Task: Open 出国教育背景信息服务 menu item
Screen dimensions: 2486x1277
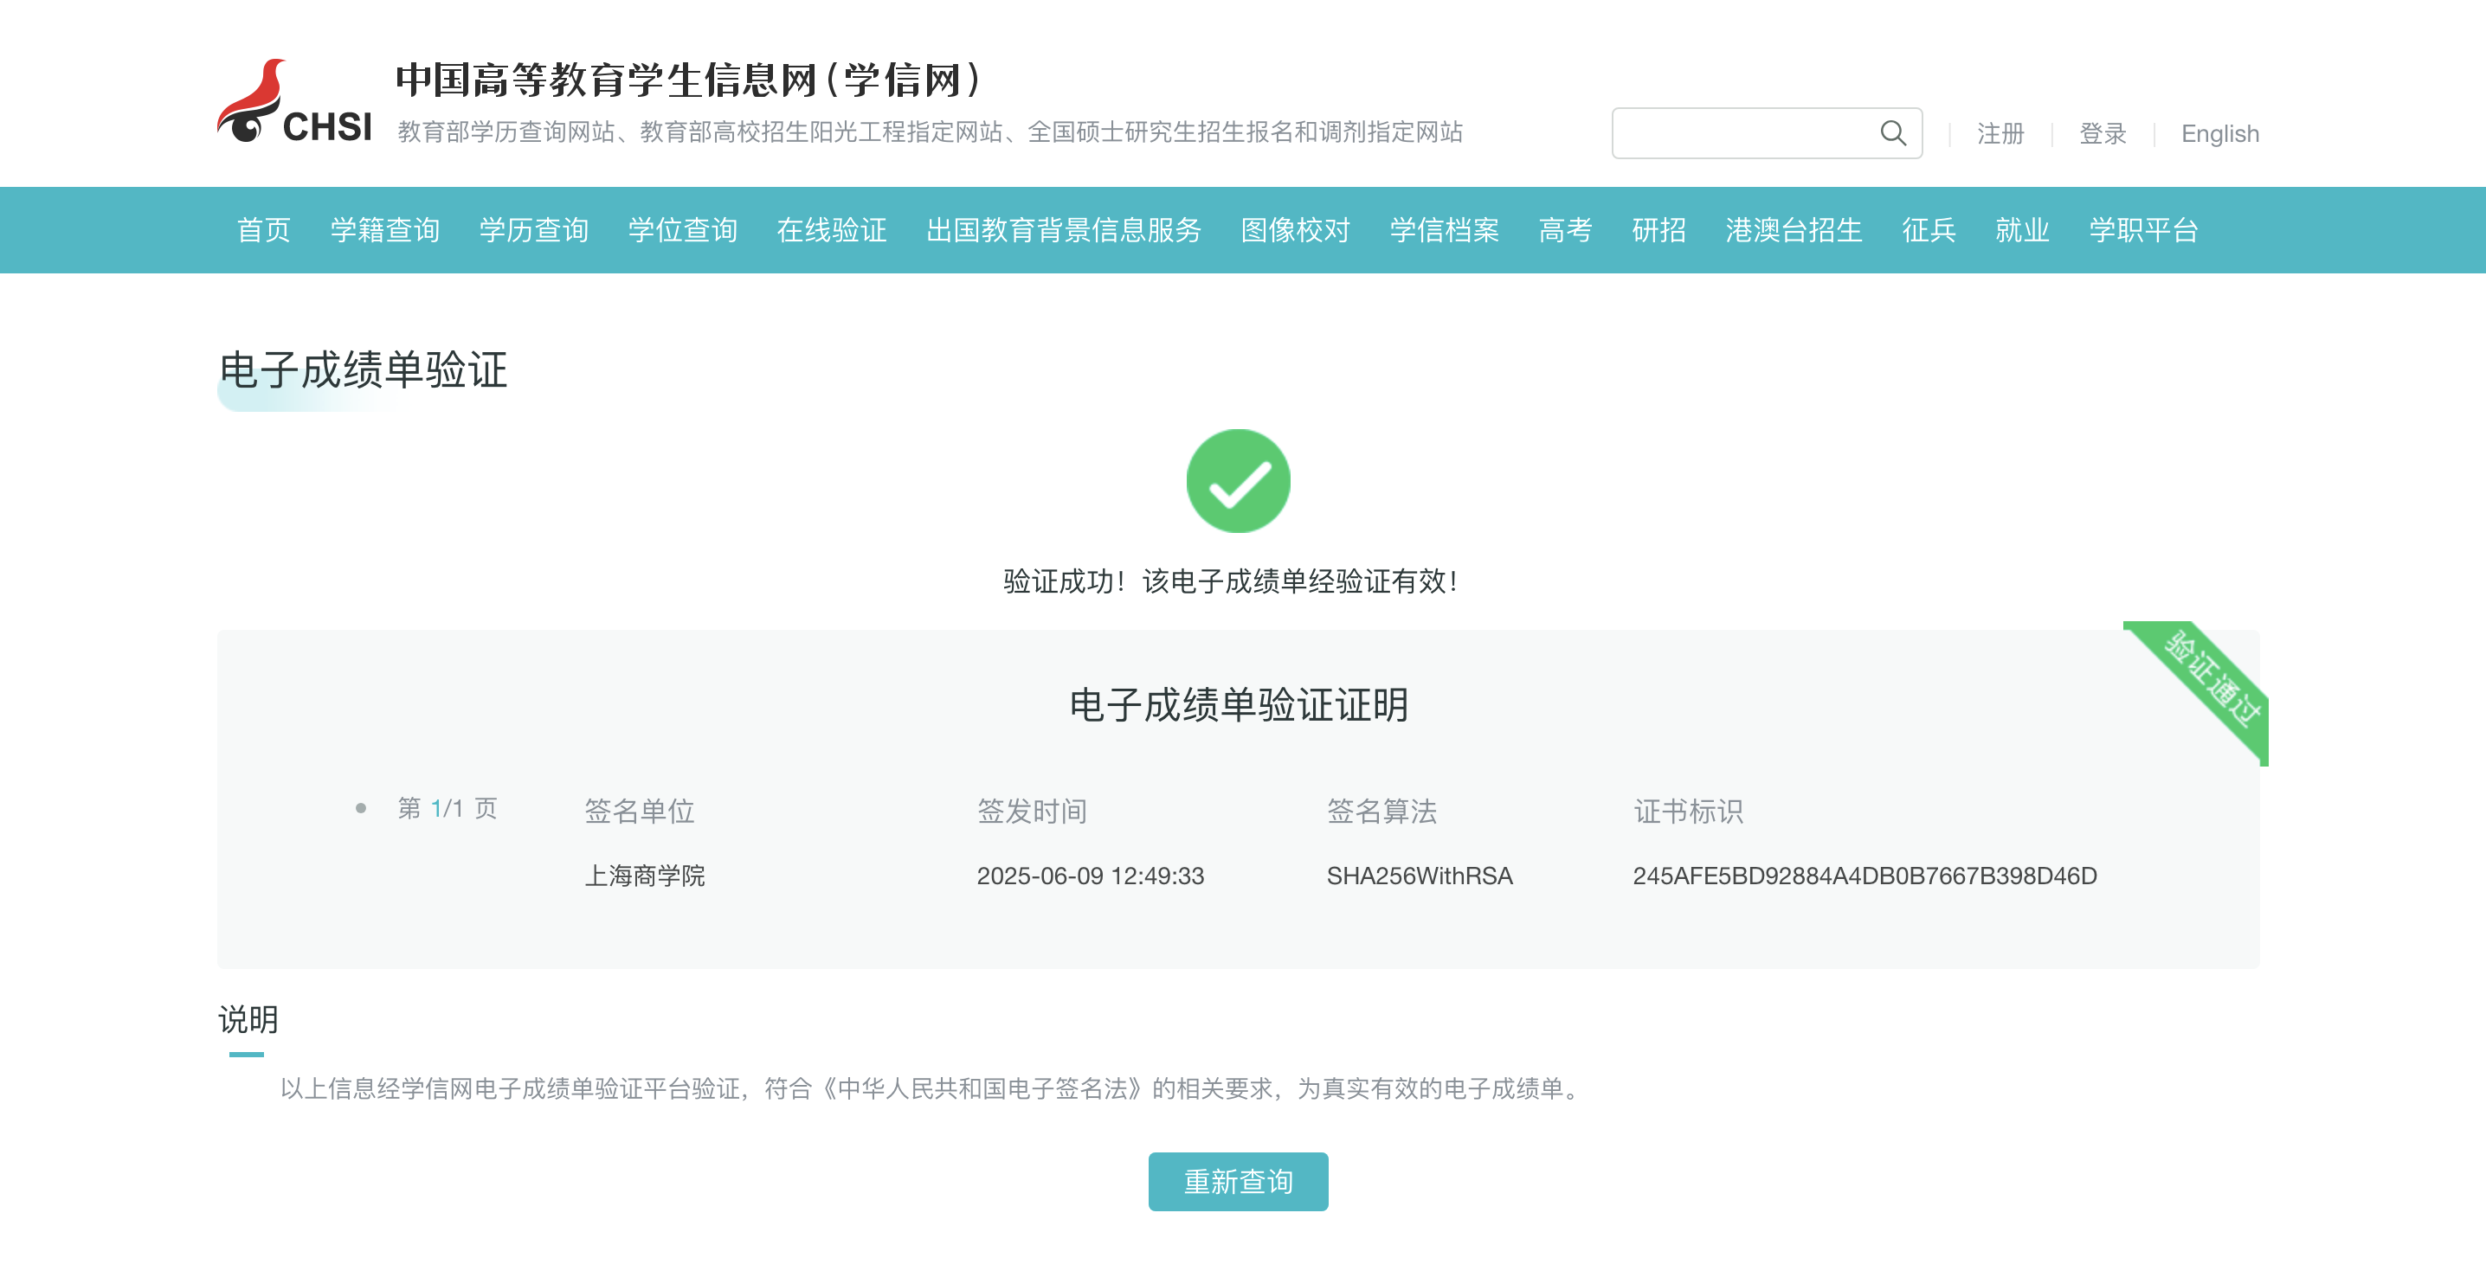Action: coord(1063,229)
